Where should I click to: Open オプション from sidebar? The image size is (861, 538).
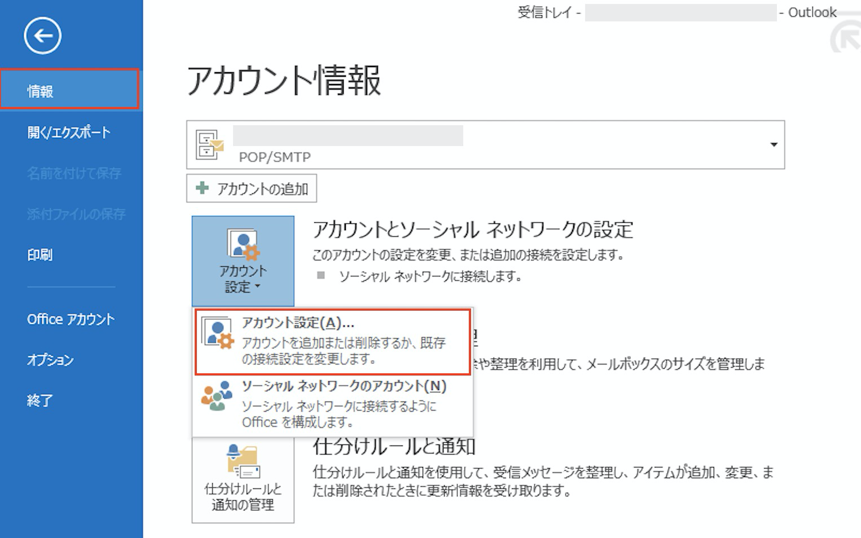click(x=50, y=360)
